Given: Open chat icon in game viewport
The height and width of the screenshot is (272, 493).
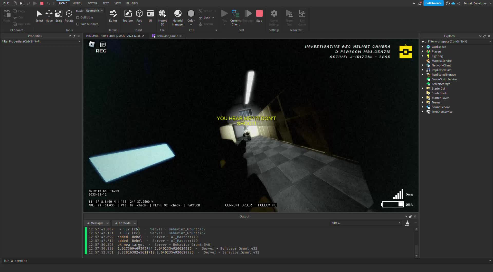Looking at the screenshot, I should tap(103, 44).
